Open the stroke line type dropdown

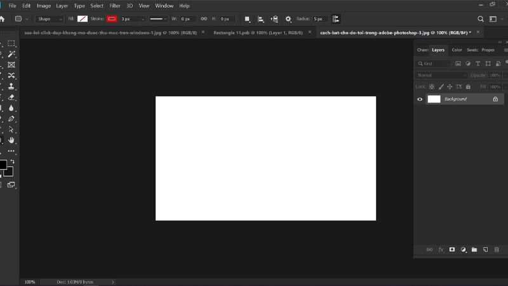(x=158, y=19)
